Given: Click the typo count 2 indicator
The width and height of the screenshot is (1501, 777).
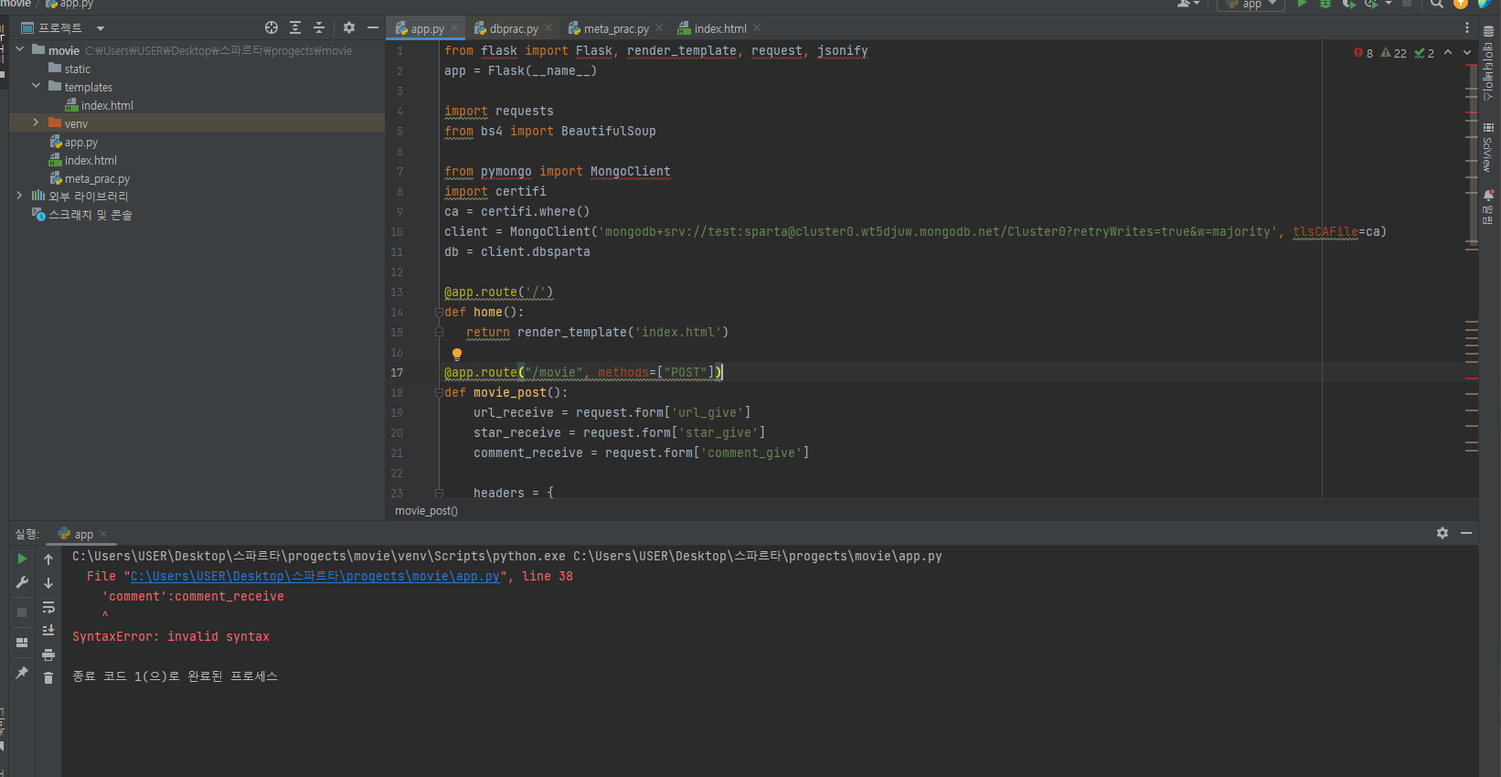Looking at the screenshot, I should [x=1424, y=53].
